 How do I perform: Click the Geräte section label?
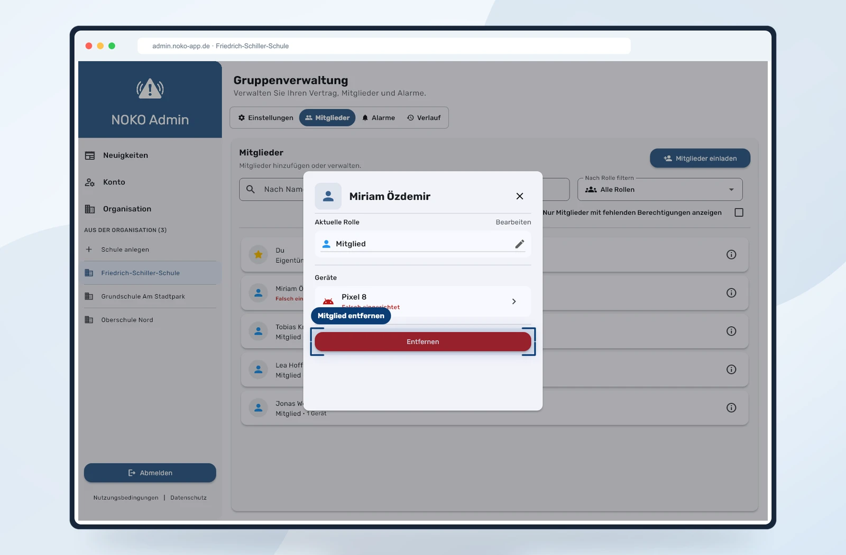point(326,278)
